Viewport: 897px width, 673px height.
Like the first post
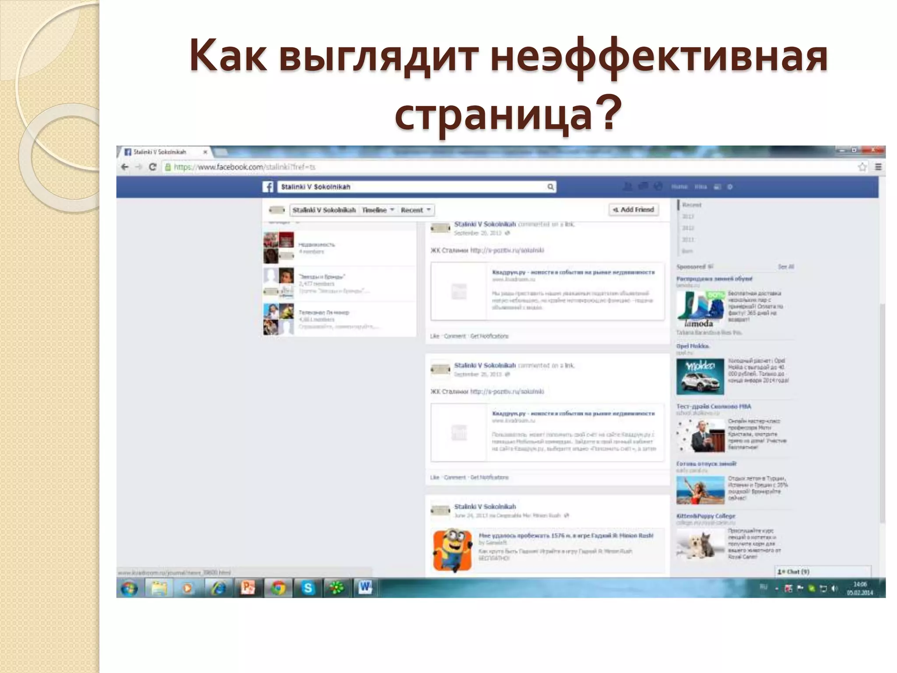click(434, 336)
